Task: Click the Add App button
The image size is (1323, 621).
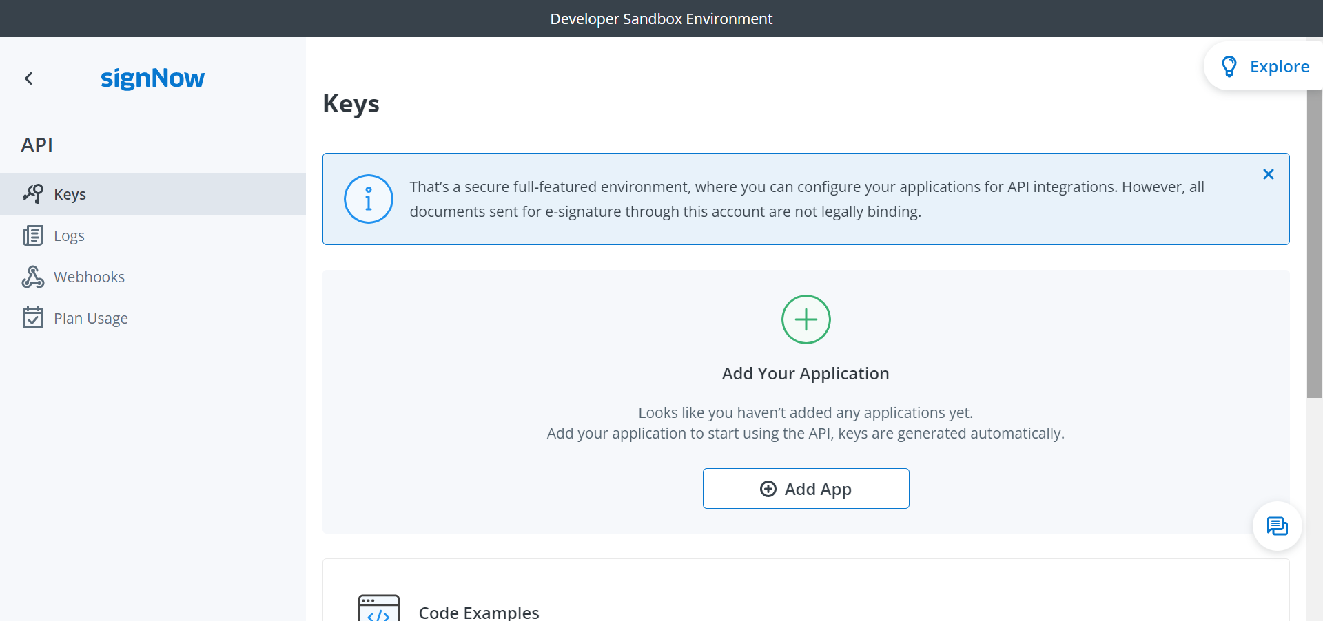Action: [806, 489]
